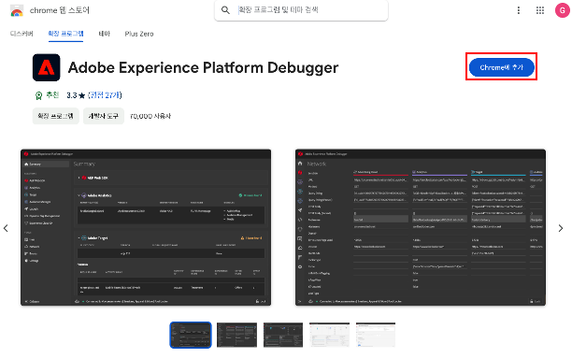Open the Network screenshot preview

pos(421,227)
